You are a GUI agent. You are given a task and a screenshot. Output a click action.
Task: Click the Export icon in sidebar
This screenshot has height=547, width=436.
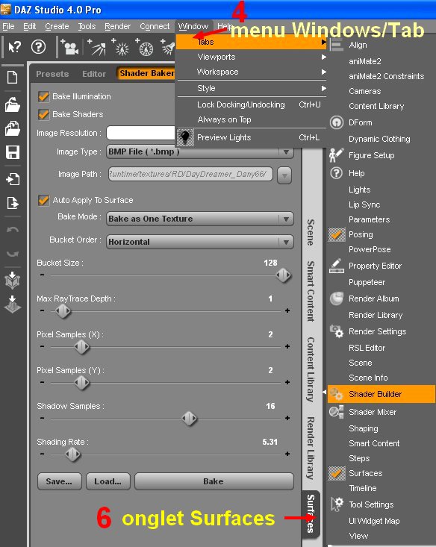(x=13, y=203)
